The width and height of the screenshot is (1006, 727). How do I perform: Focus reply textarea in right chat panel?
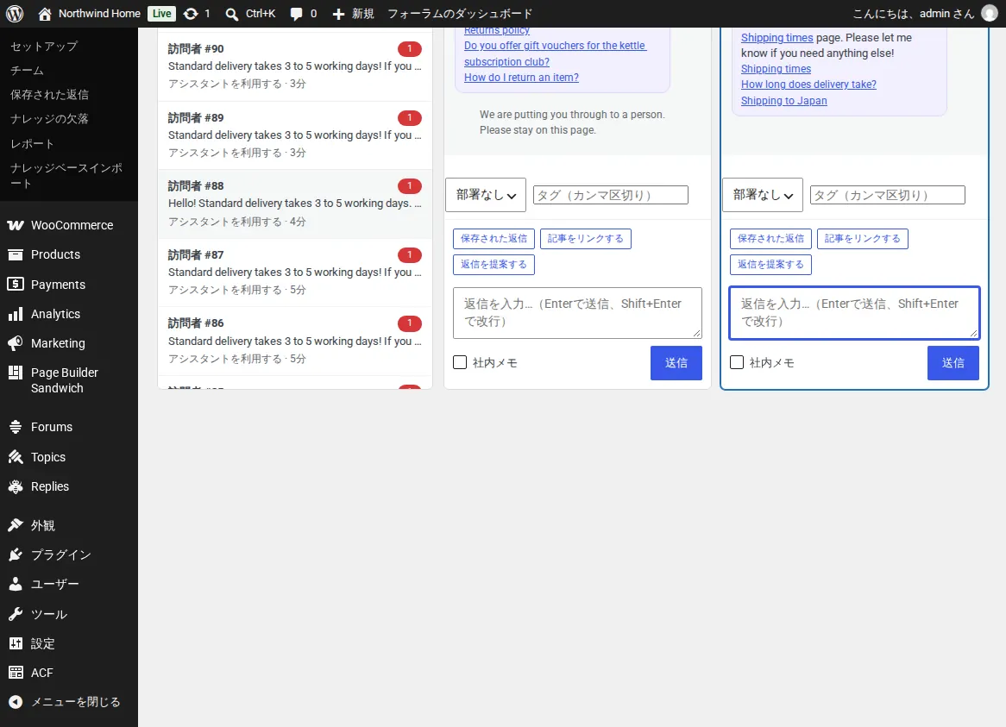[854, 313]
